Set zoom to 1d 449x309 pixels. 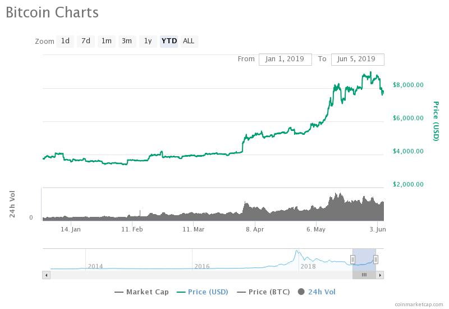66,41
